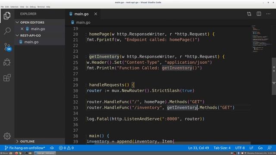Open the feedback icon in status bar
Image resolution: width=276 pixels, height=155 pixels.
point(269,148)
